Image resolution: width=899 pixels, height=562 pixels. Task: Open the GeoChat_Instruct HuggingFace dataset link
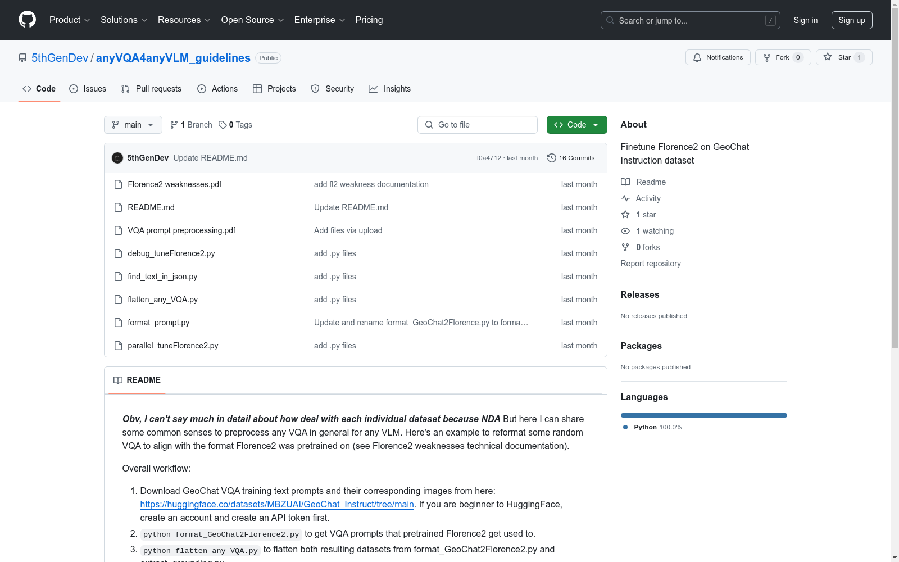[277, 505]
